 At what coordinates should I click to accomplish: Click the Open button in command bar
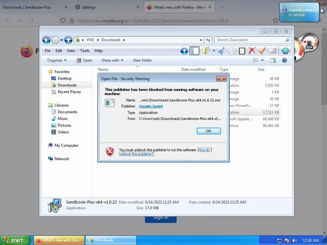pyautogui.click(x=84, y=60)
